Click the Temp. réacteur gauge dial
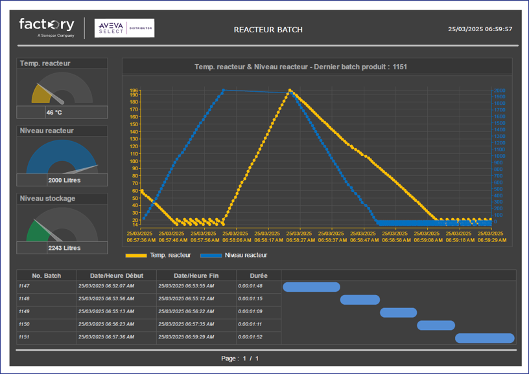The width and height of the screenshot is (529, 374). pyautogui.click(x=62, y=88)
